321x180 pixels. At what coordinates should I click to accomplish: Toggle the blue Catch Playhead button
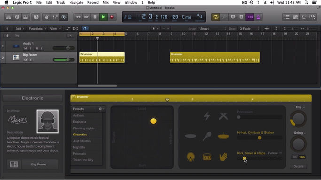pyautogui.click(x=85, y=29)
